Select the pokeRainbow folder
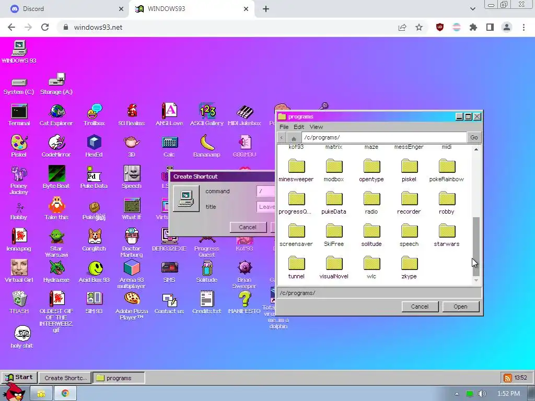535x401 pixels. pyautogui.click(x=447, y=171)
